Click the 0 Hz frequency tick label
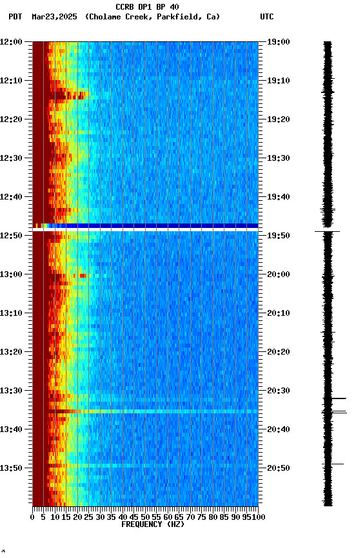The width and height of the screenshot is (356, 558). click(x=32, y=517)
